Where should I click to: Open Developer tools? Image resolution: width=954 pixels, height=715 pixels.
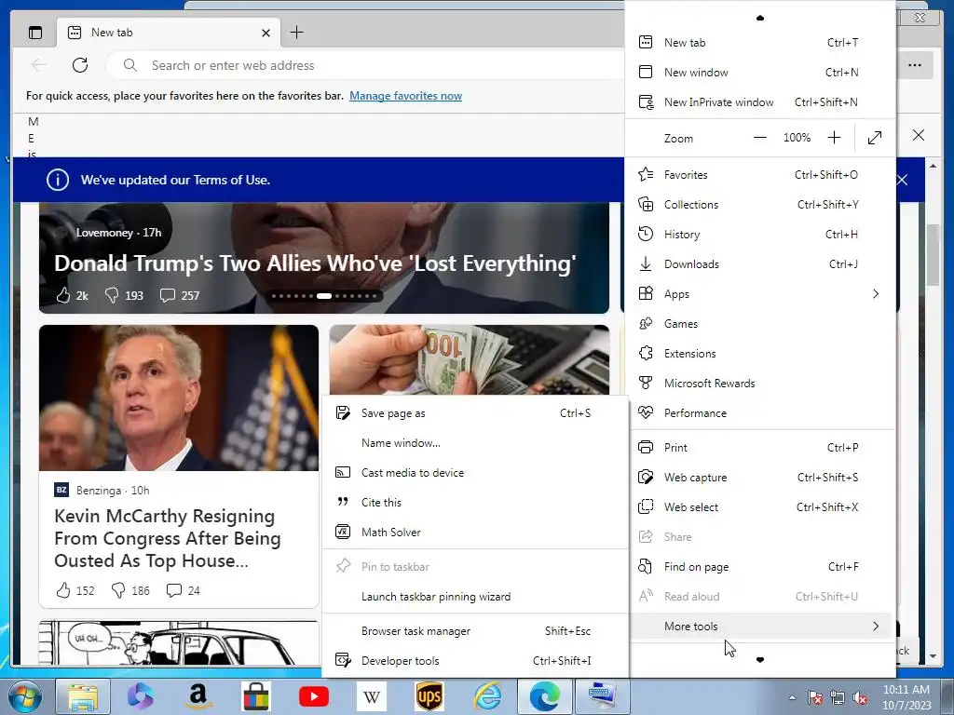(474, 661)
